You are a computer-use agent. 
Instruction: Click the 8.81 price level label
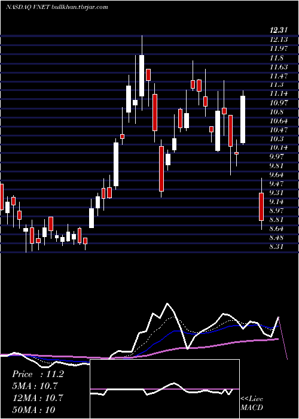pyautogui.click(x=276, y=220)
